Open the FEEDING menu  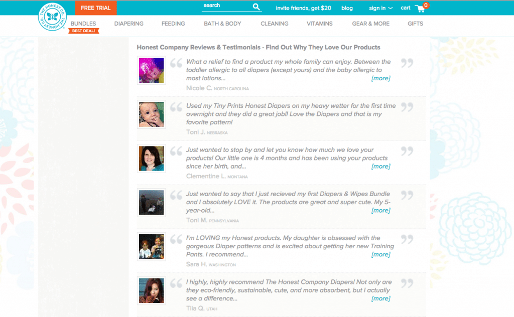pos(173,24)
